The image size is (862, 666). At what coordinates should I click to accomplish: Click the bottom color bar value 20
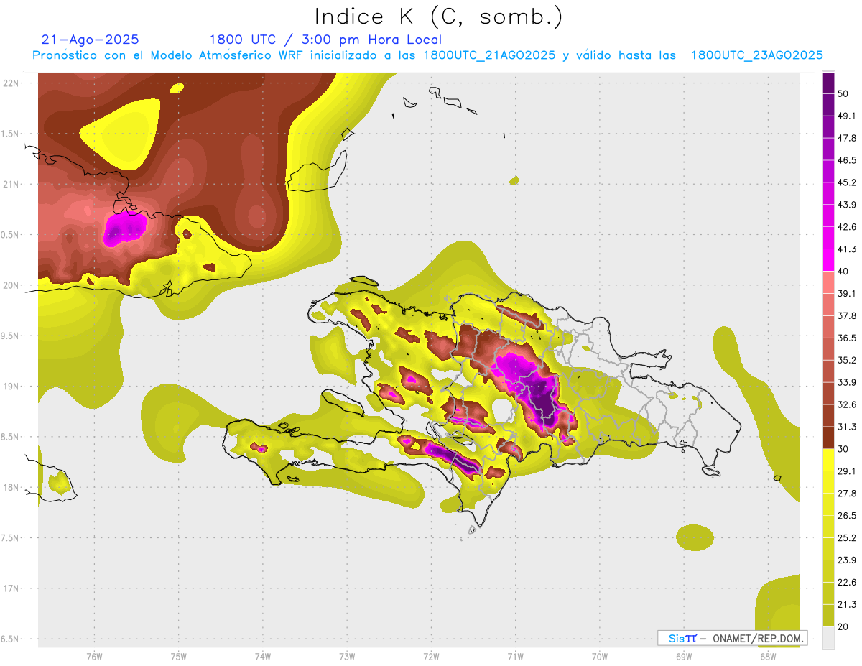click(x=844, y=626)
